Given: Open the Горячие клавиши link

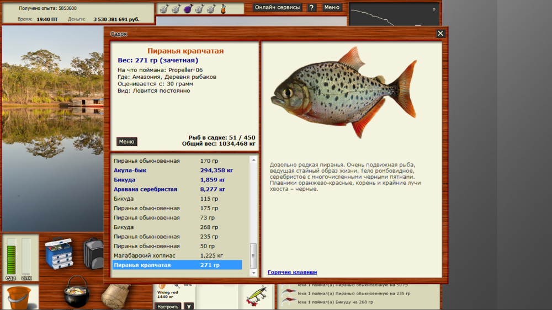Looking at the screenshot, I should 292,272.
